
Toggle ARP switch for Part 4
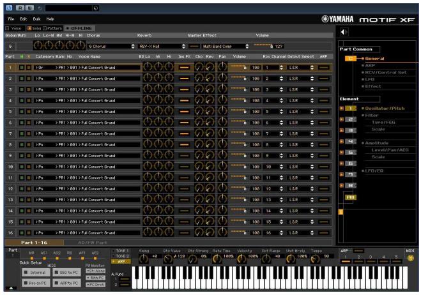click(324, 100)
